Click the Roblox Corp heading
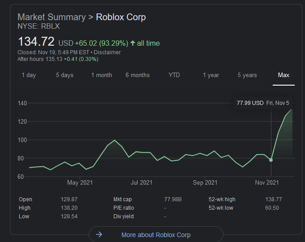Image resolution: width=305 pixels, height=242 pixels. (x=121, y=17)
